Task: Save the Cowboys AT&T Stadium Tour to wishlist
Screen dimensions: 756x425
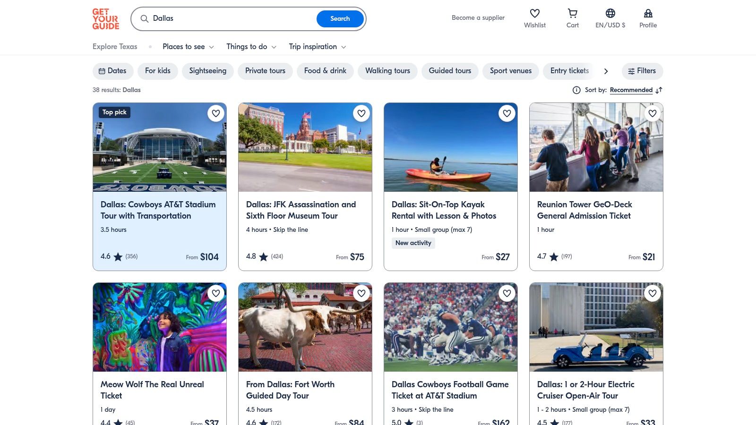Action: (216, 113)
